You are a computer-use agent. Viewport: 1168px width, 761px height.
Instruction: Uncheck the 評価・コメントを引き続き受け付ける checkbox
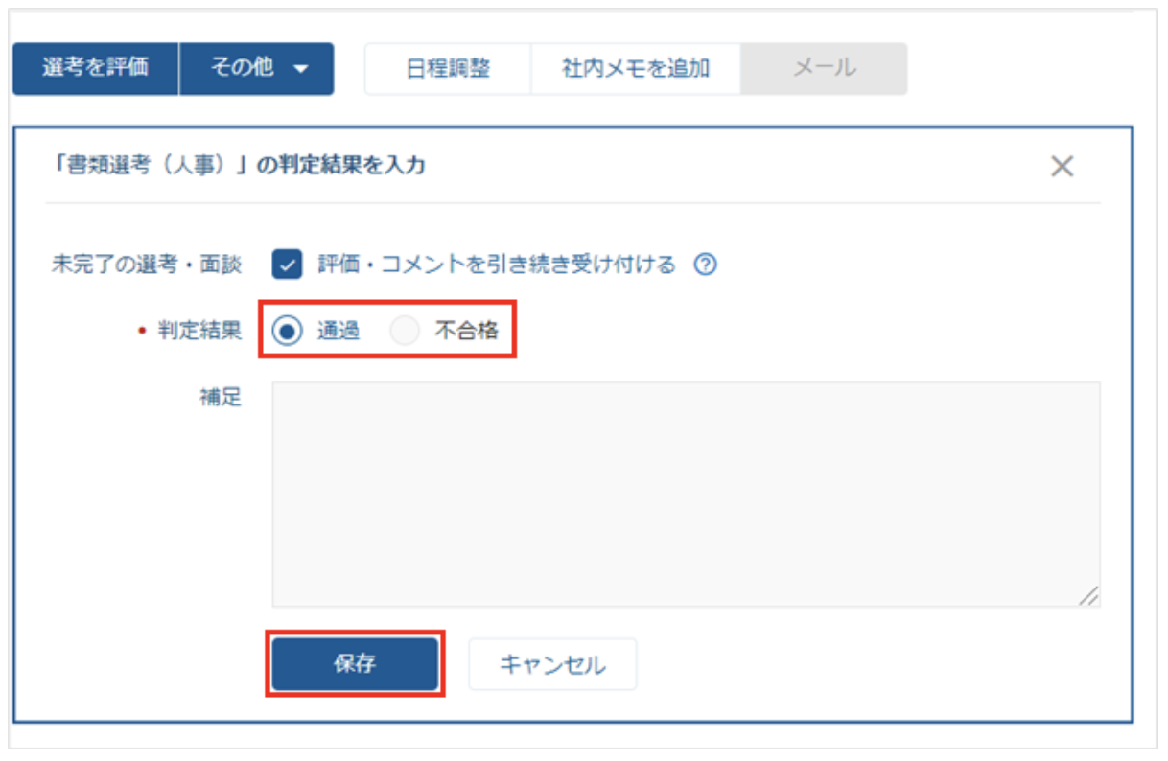288,265
